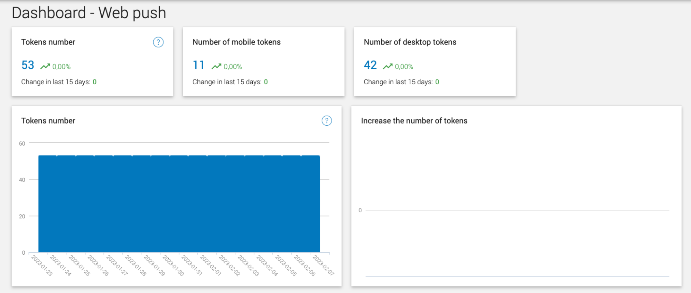Click the 2023-02-07 date axis label
Image resolution: width=691 pixels, height=293 pixels.
point(323,265)
